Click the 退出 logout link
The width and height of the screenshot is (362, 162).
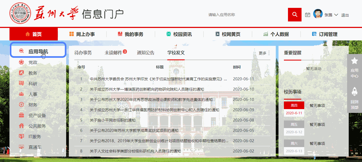345,15
